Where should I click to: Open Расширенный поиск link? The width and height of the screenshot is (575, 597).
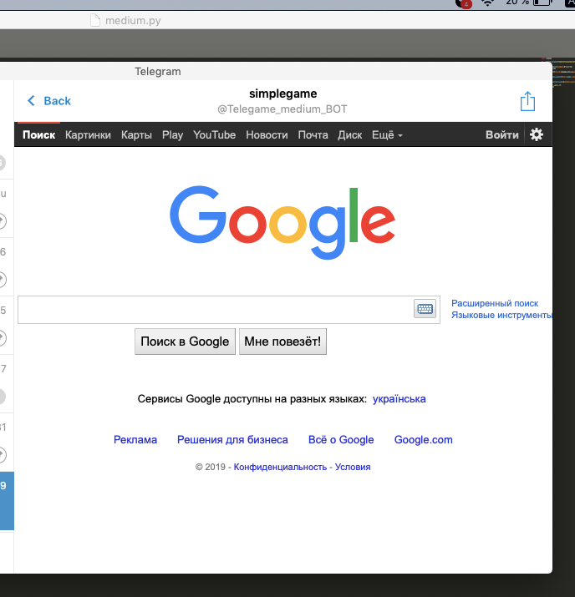coord(495,303)
